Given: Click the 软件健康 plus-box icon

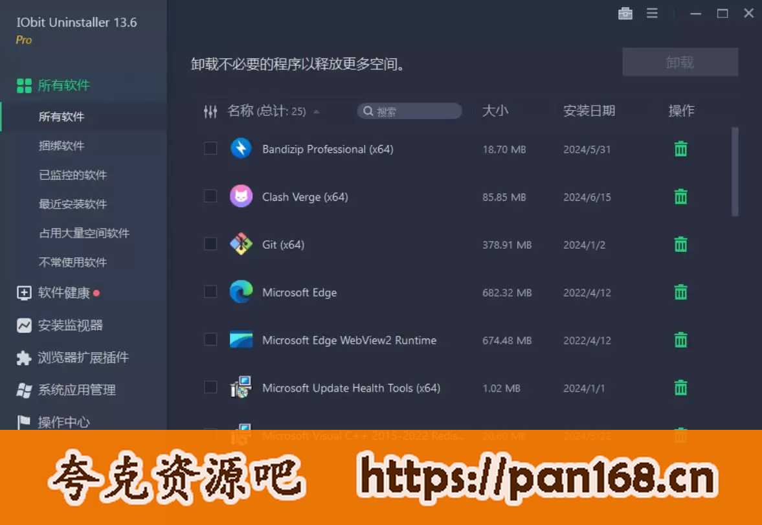Looking at the screenshot, I should (24, 293).
